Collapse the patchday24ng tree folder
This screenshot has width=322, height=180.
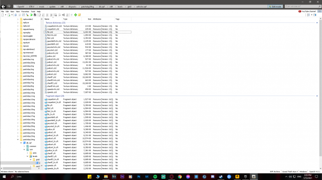18,140
